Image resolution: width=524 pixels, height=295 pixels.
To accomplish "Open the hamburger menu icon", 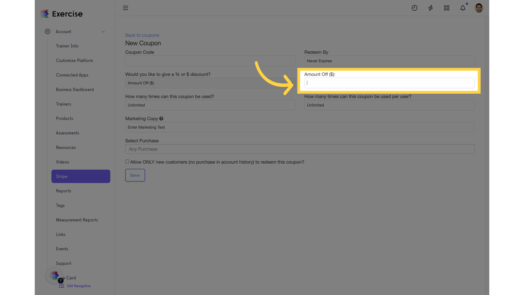I will (125, 8).
